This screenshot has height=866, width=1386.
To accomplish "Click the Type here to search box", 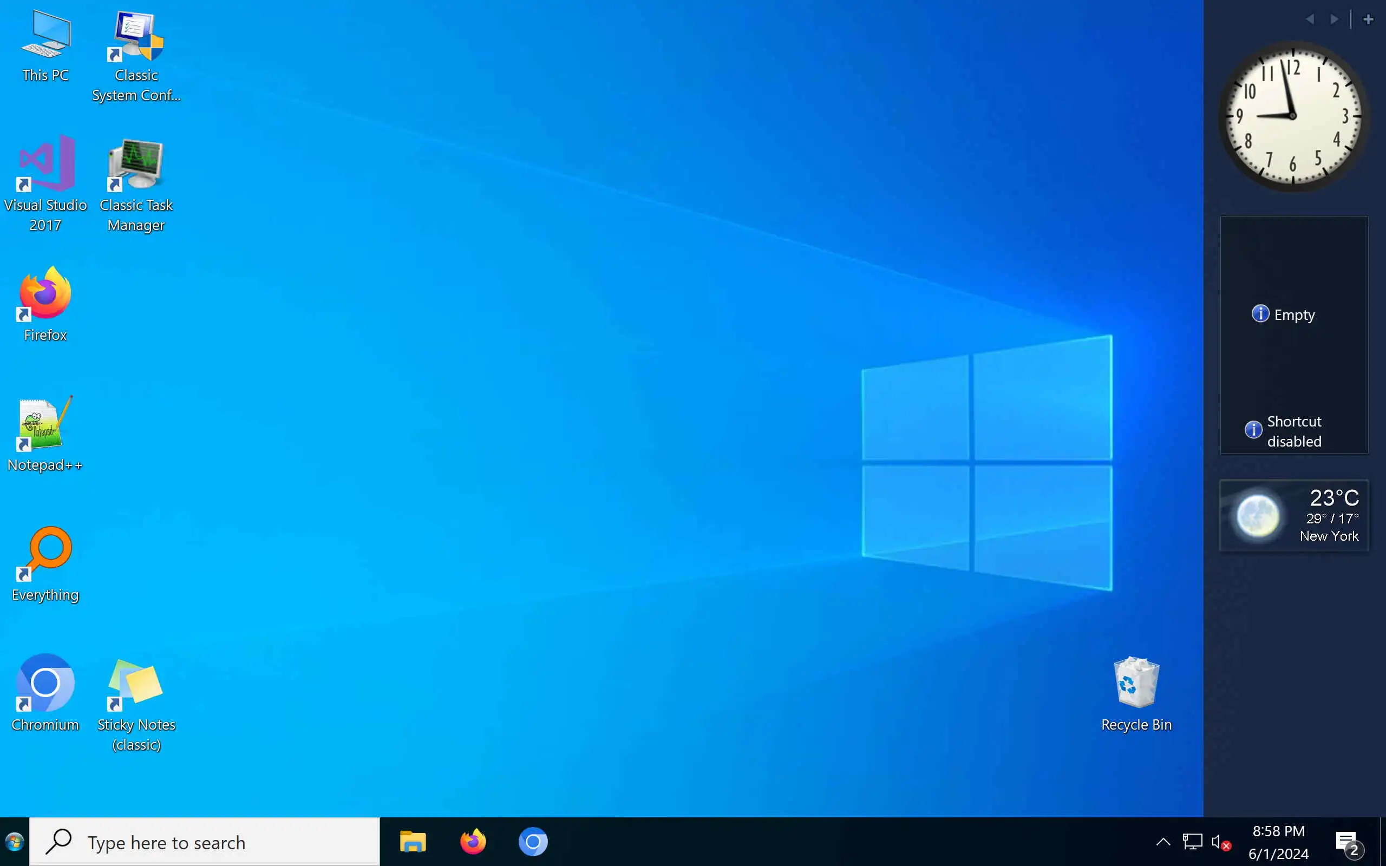I will pyautogui.click(x=205, y=842).
